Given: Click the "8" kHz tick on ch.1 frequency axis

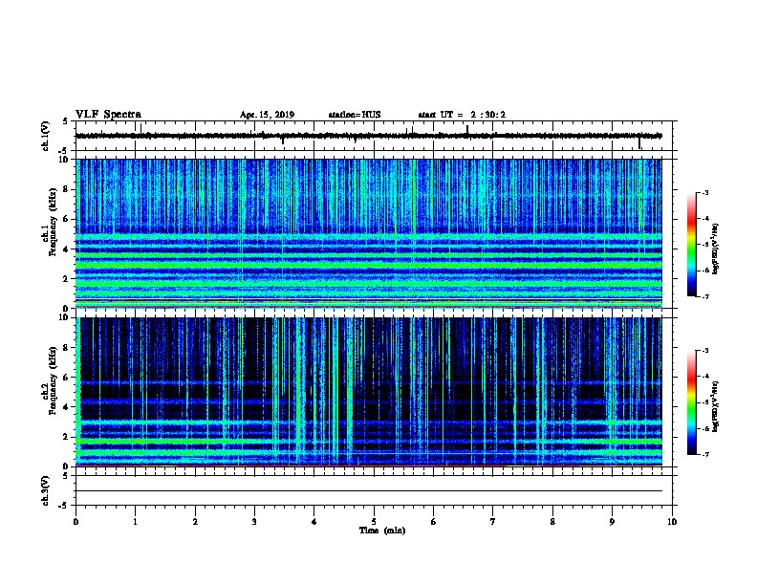Looking at the screenshot, I should pyautogui.click(x=67, y=189).
